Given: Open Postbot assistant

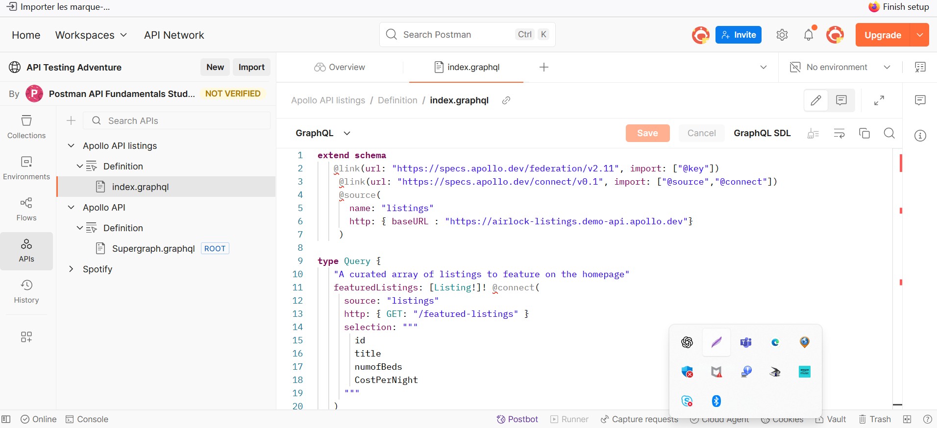Looking at the screenshot, I should coord(517,419).
